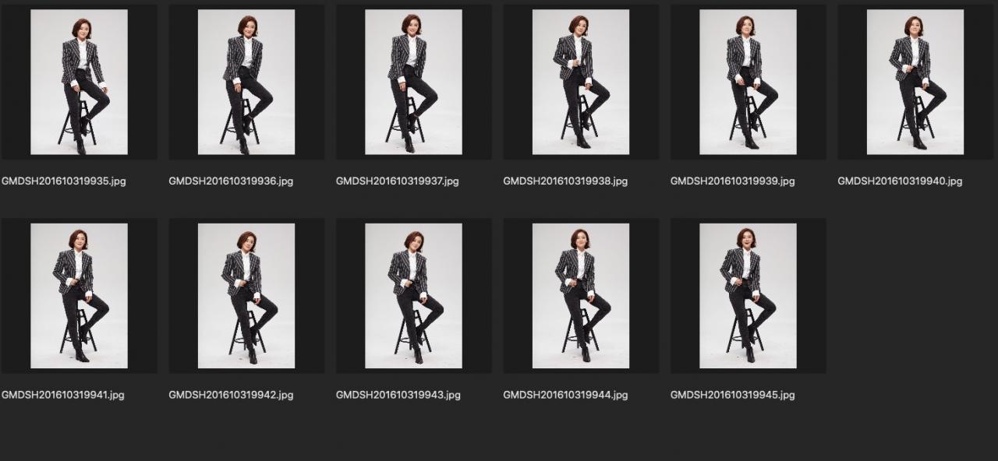Click the GMDSH201610319938.jpg name label
Viewport: 998px width, 461px height.
[565, 181]
